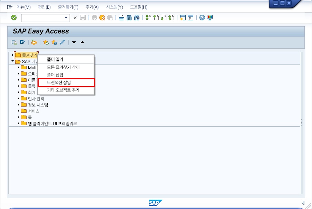This screenshot has height=209, width=312.
Task: Click the previous page icon
Action: [156, 18]
